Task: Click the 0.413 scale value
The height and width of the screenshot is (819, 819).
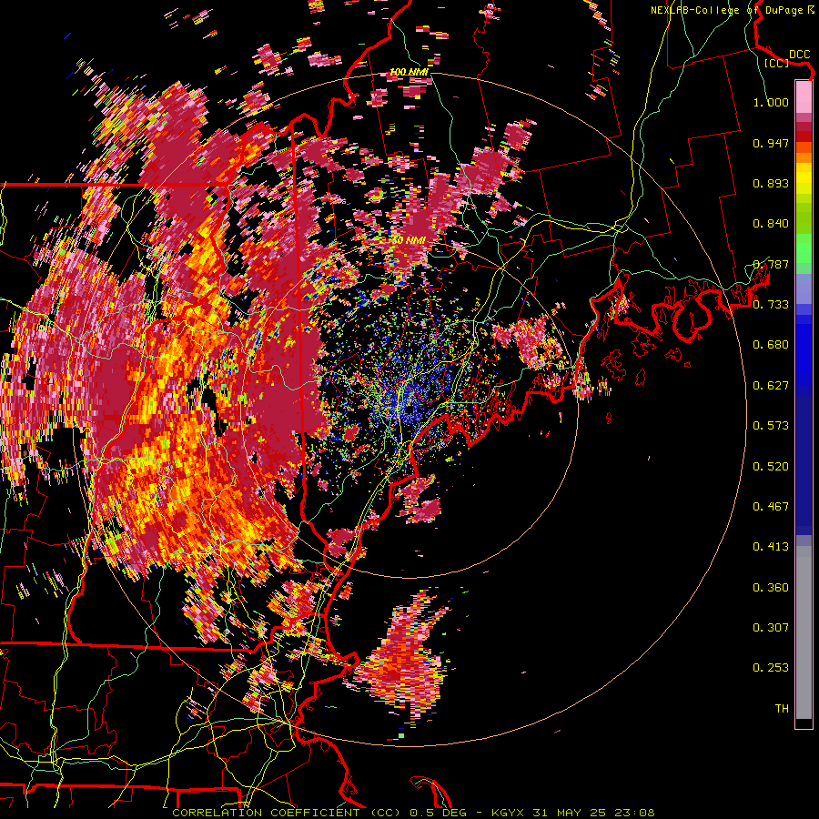Action: click(x=771, y=547)
